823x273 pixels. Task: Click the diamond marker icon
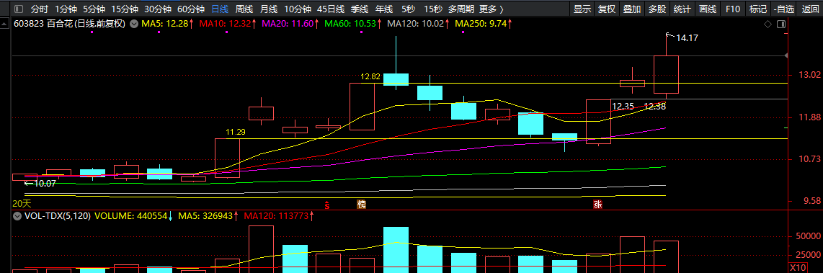pyautogui.click(x=768, y=24)
